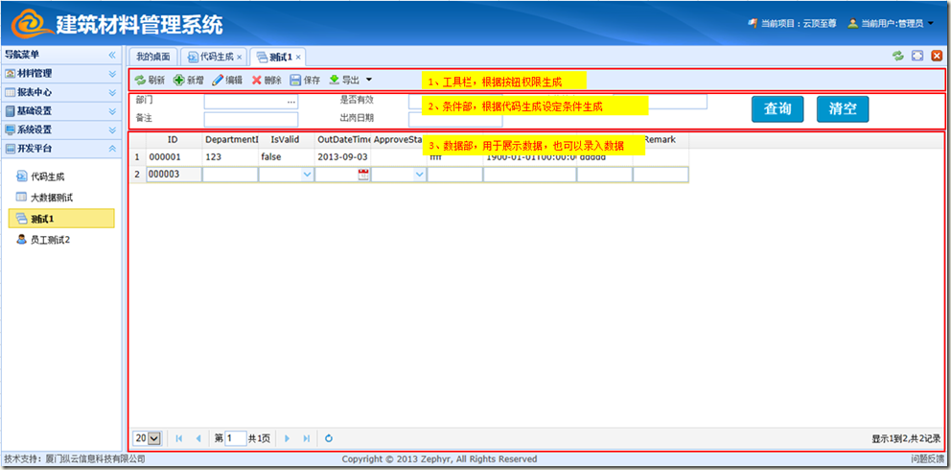Viewport: 951px width, 470px height.
Task: Click the green refresh icon at top right
Action: (x=897, y=57)
